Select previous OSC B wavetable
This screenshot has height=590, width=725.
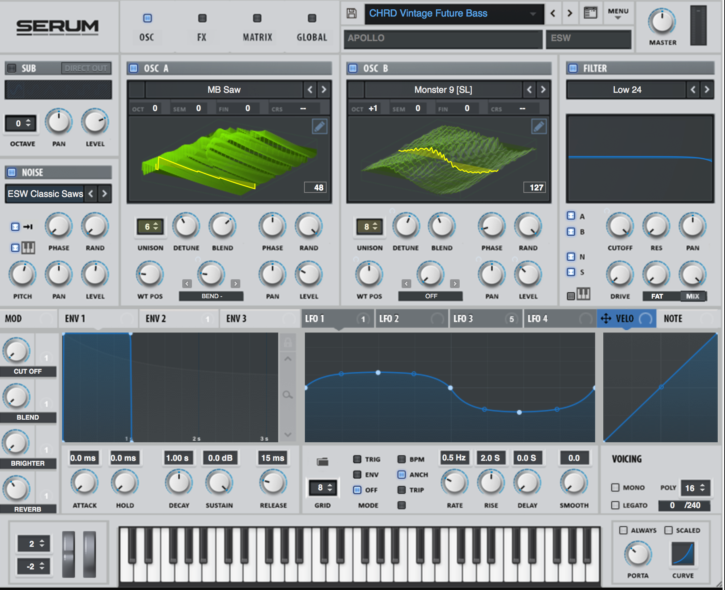click(x=529, y=90)
